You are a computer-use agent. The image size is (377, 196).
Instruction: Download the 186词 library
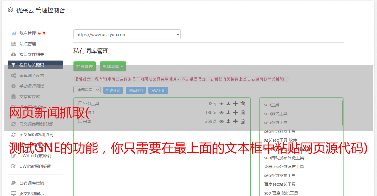(228, 113)
